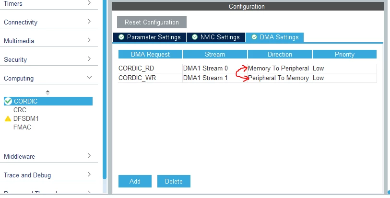This screenshot has height=198, width=390.
Task: Switch to the Parameter Settings tab
Action: click(x=150, y=37)
